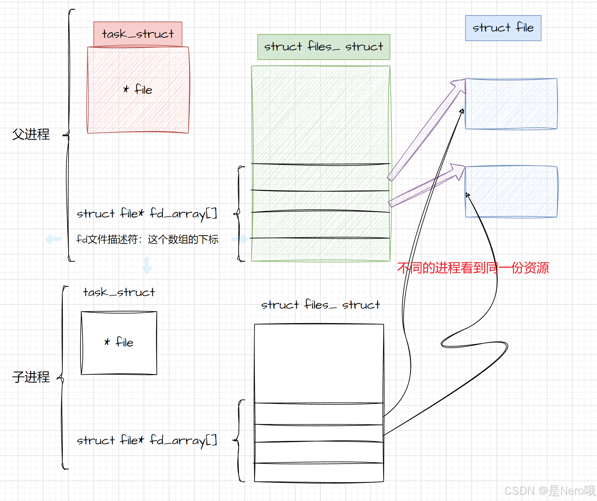597x501 pixels.
Task: Select the lower blue struct file rectangle
Action: 511,192
